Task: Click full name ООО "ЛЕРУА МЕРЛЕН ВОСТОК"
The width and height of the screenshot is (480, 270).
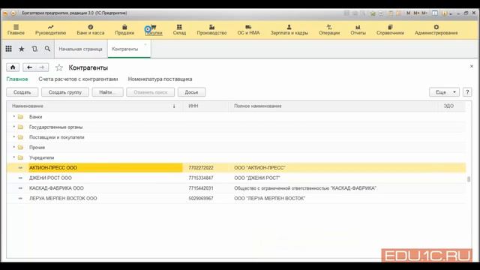Action: pos(270,198)
